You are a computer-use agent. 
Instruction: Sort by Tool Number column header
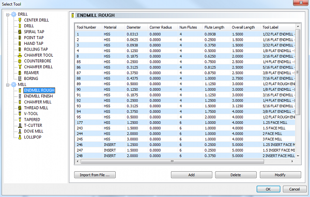coord(88,27)
